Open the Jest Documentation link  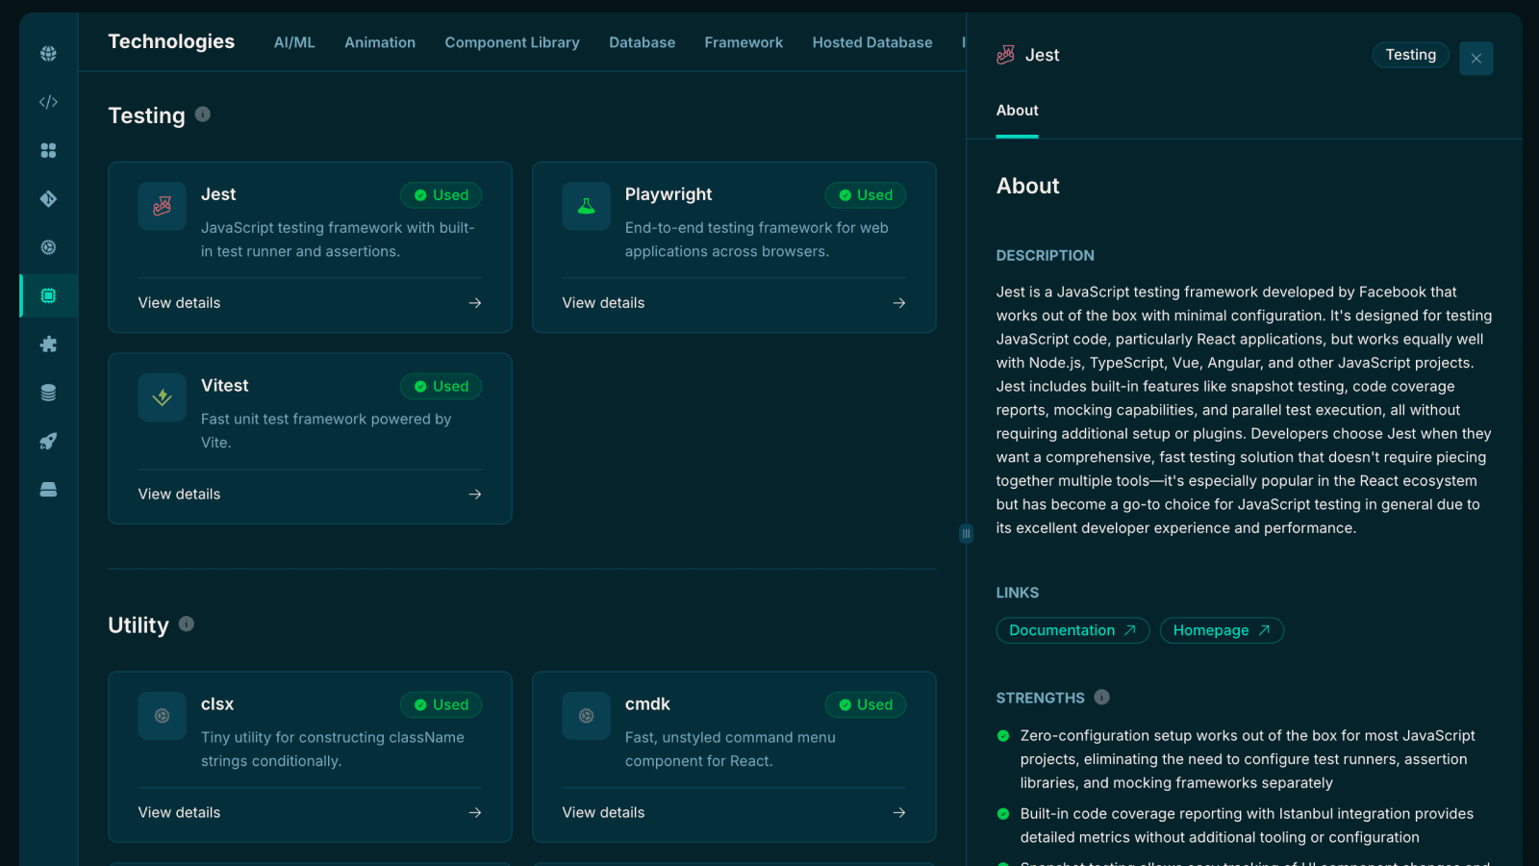[x=1072, y=630]
